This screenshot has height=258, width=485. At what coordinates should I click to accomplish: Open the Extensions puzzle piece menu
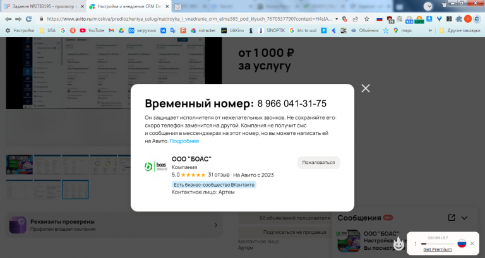[x=458, y=19]
